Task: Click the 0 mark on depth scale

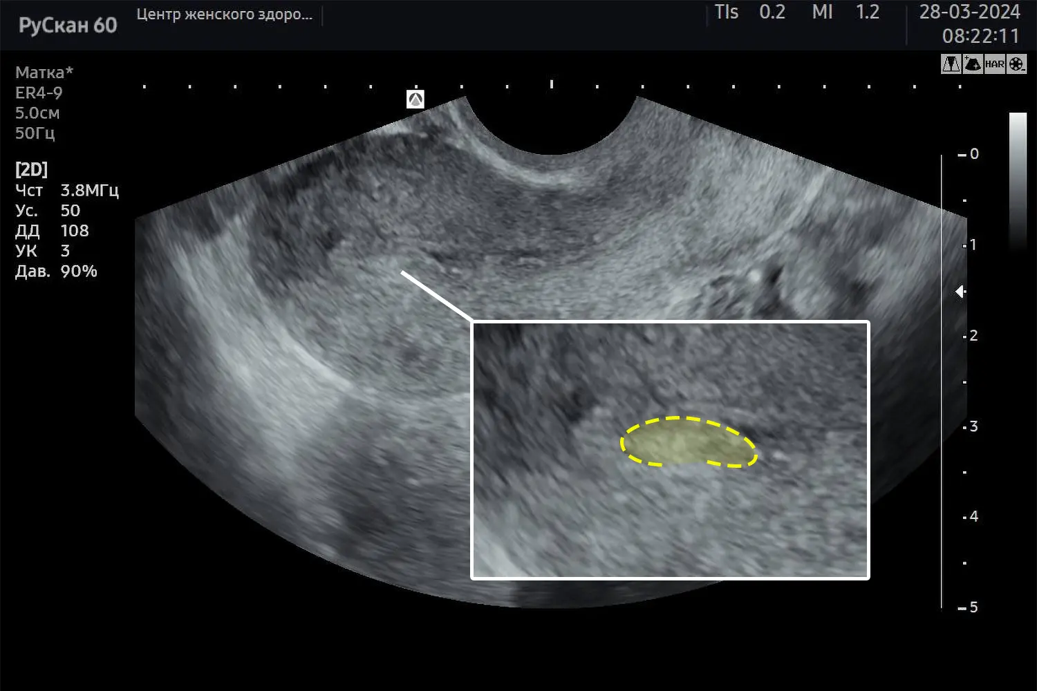Action: [969, 154]
